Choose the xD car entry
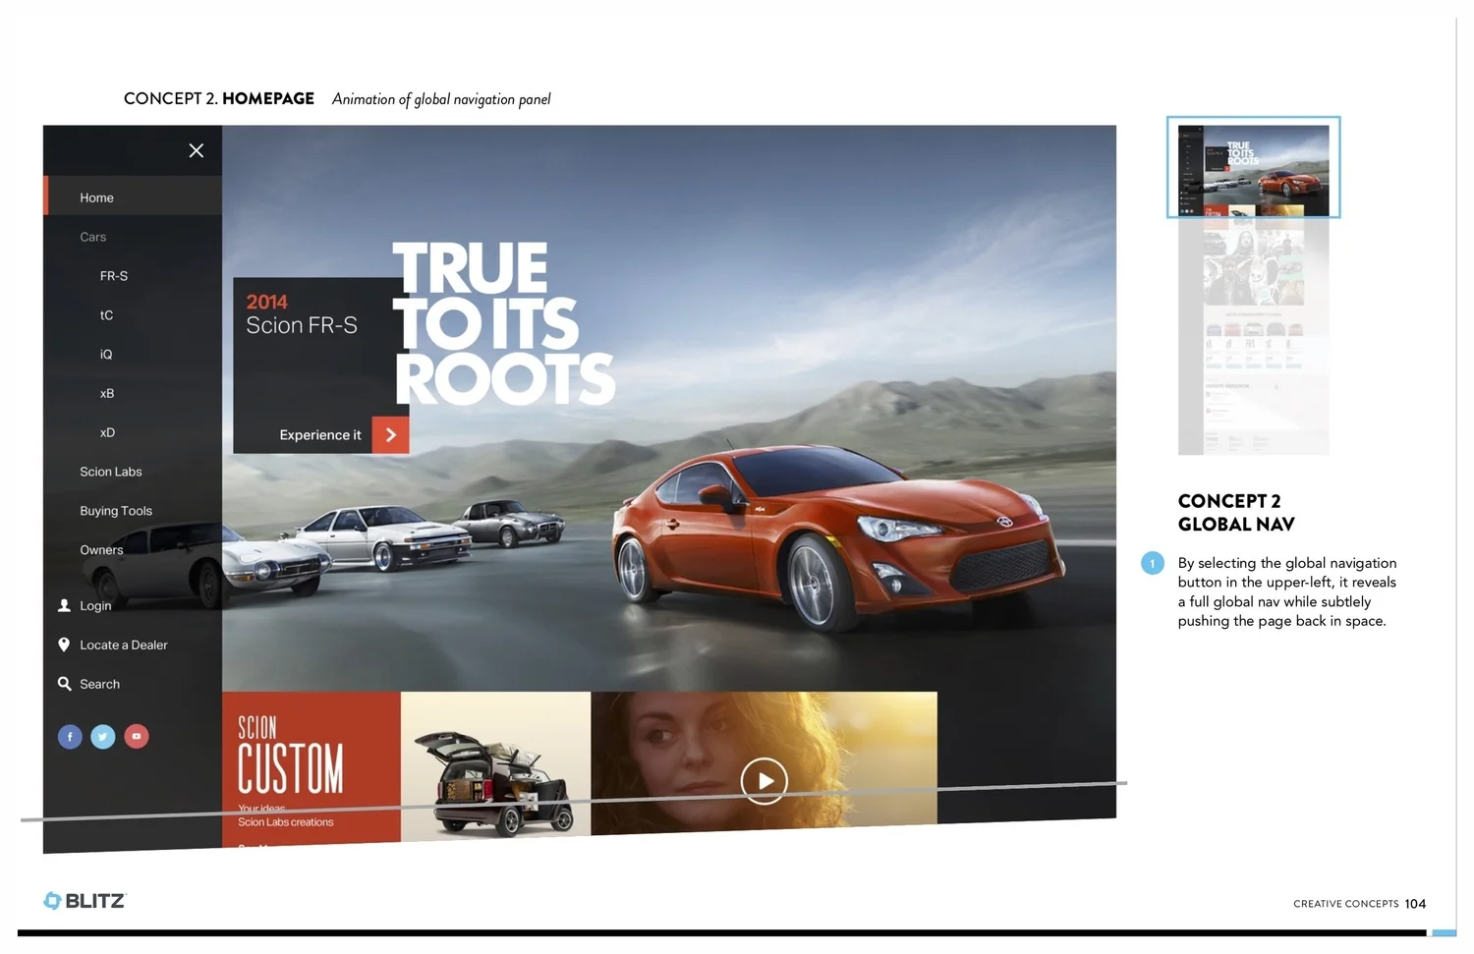 point(107,433)
